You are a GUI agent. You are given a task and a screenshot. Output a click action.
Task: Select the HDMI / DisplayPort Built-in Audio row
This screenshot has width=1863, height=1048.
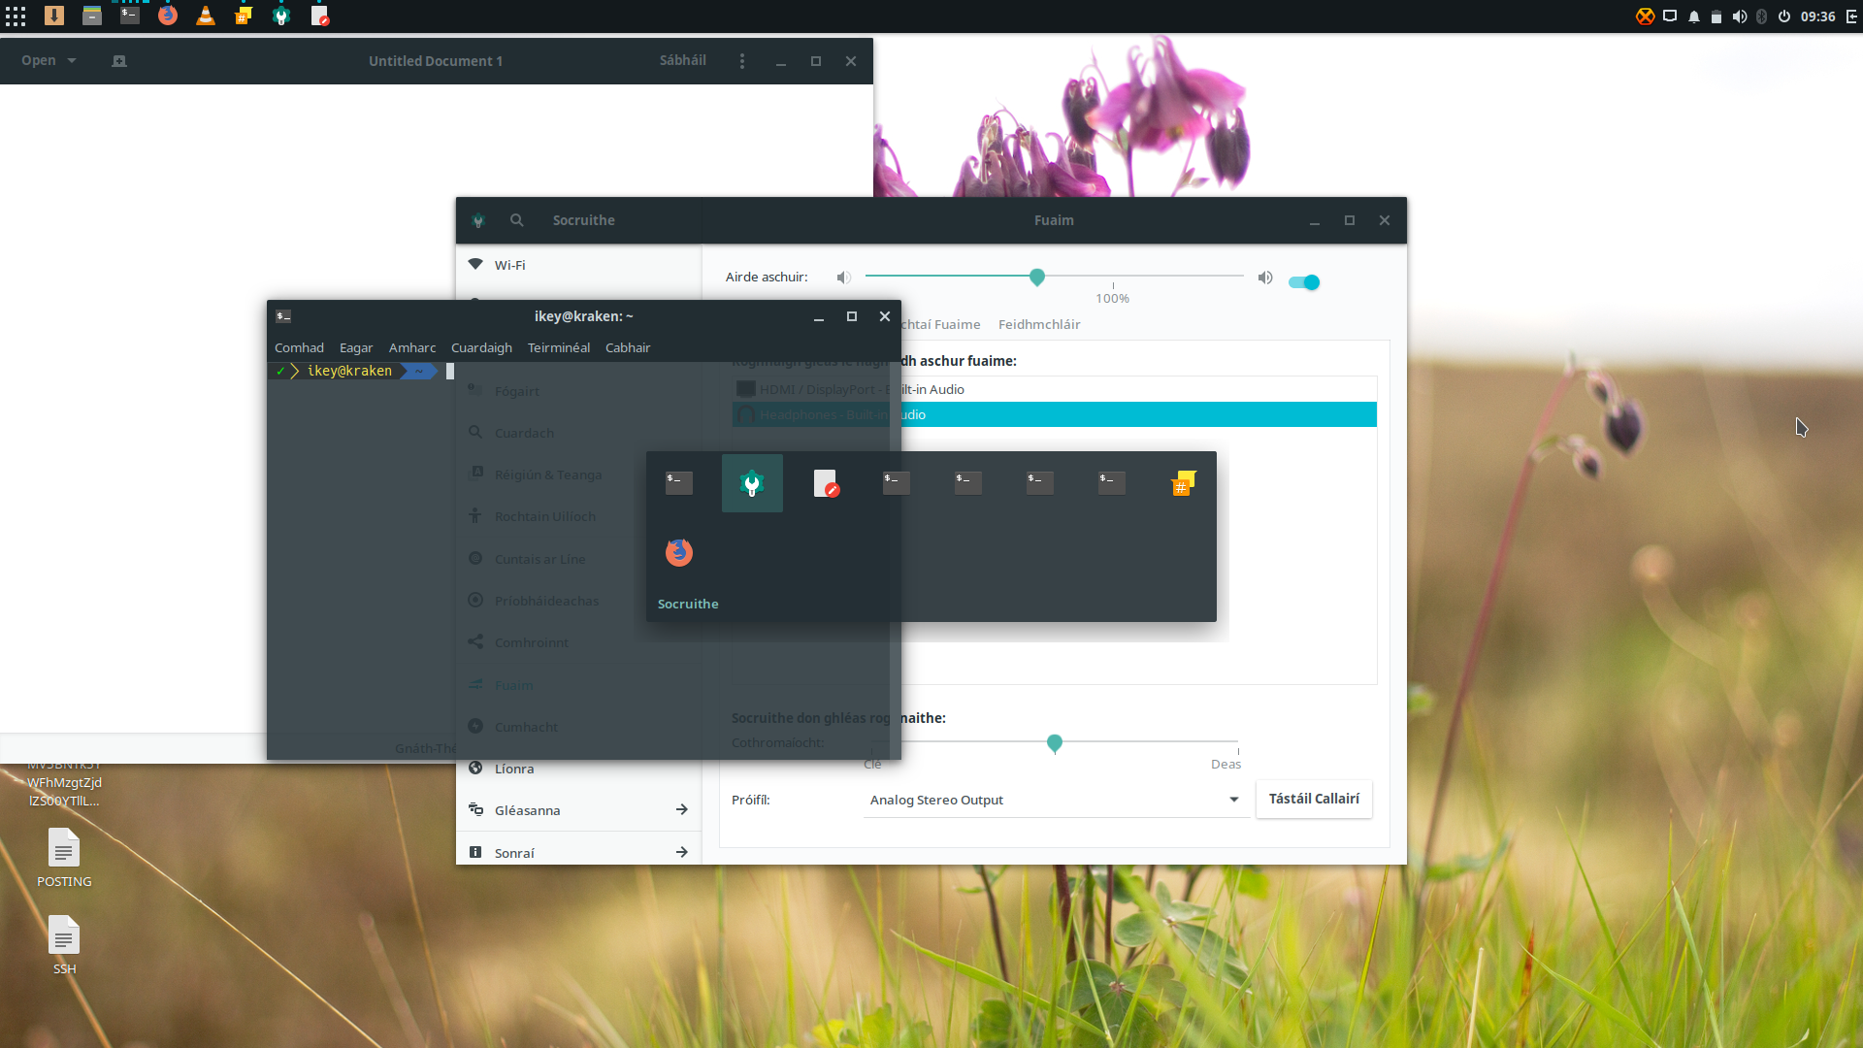1054,389
